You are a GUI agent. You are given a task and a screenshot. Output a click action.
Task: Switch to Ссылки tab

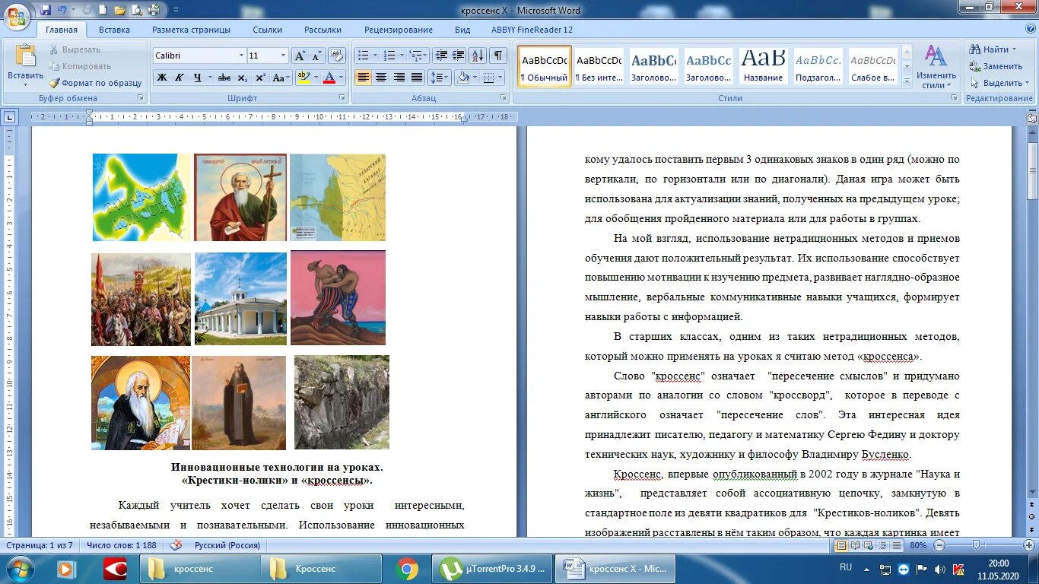coord(267,30)
